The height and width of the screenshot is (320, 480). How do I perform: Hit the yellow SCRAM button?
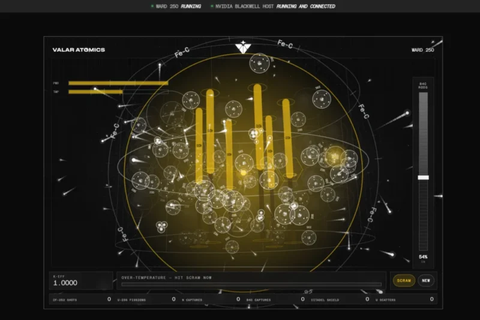coord(404,280)
